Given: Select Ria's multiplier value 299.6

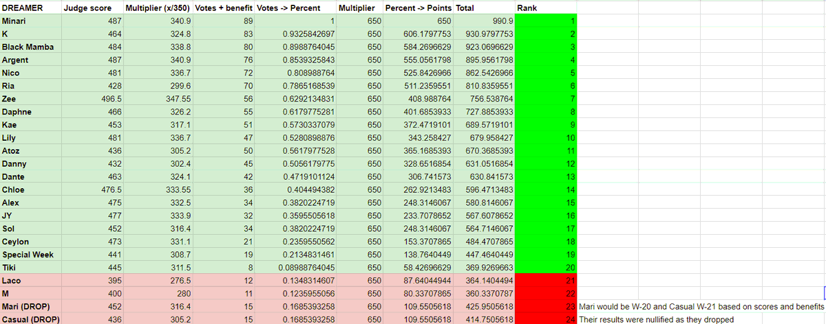Looking at the screenshot, I should pos(159,86).
